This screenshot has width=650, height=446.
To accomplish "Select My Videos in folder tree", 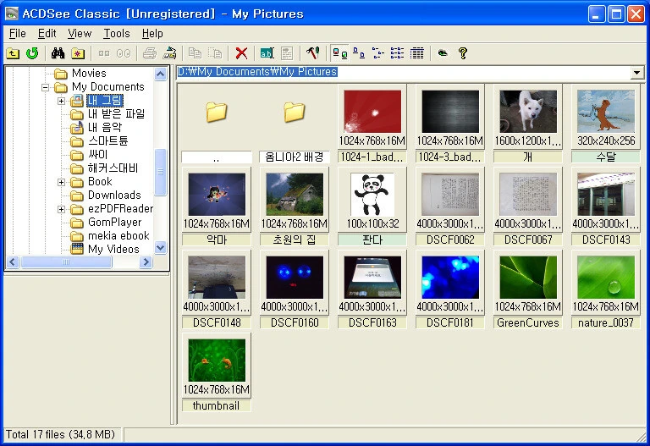I will 113,249.
